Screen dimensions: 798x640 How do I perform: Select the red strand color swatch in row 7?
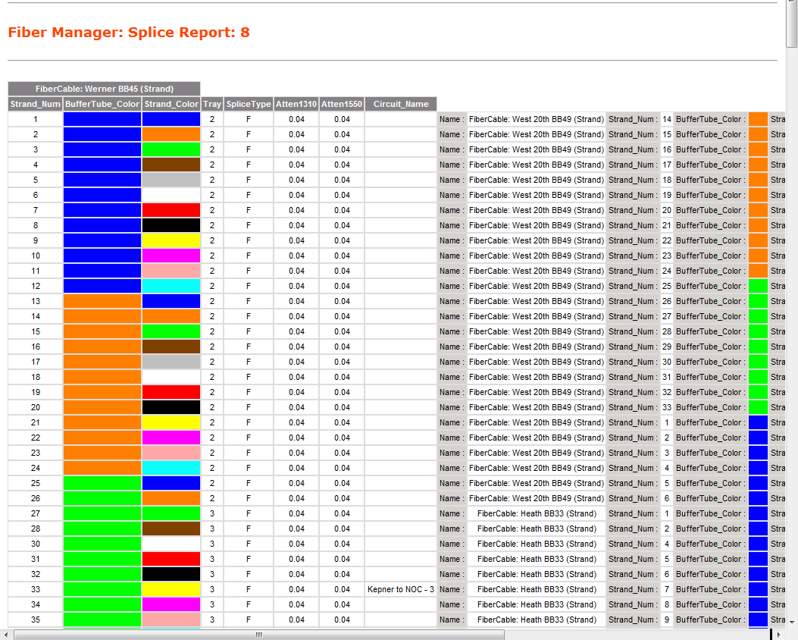click(171, 210)
